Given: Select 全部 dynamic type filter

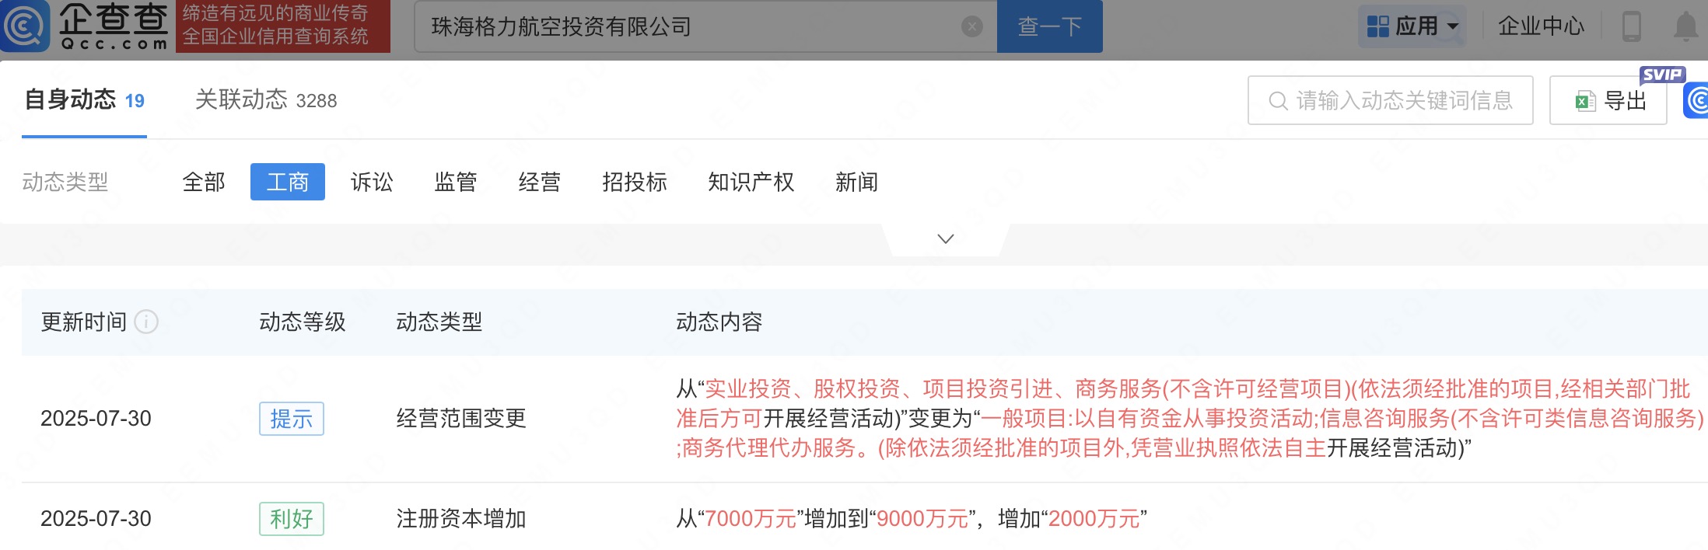Looking at the screenshot, I should [204, 182].
